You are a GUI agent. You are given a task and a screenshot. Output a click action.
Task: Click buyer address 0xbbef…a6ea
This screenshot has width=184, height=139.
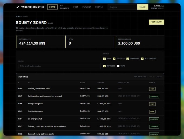click(85, 104)
